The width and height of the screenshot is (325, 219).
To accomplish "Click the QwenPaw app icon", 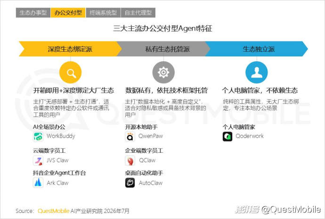I will coord(130,137).
